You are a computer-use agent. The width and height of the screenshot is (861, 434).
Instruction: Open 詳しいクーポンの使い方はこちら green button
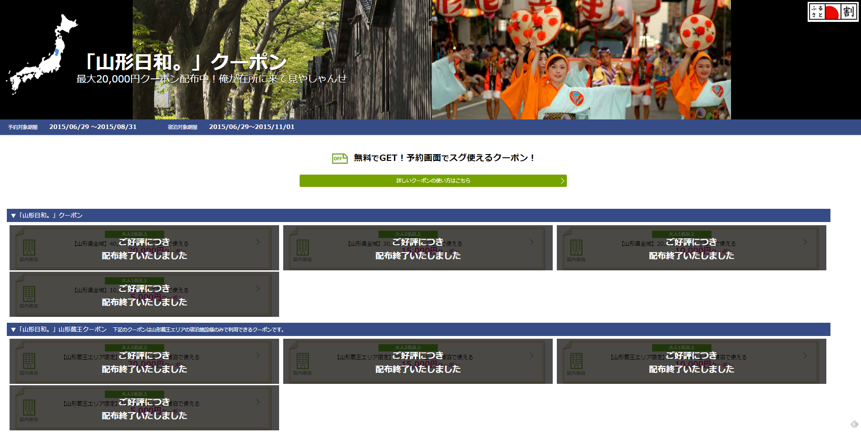click(x=432, y=181)
